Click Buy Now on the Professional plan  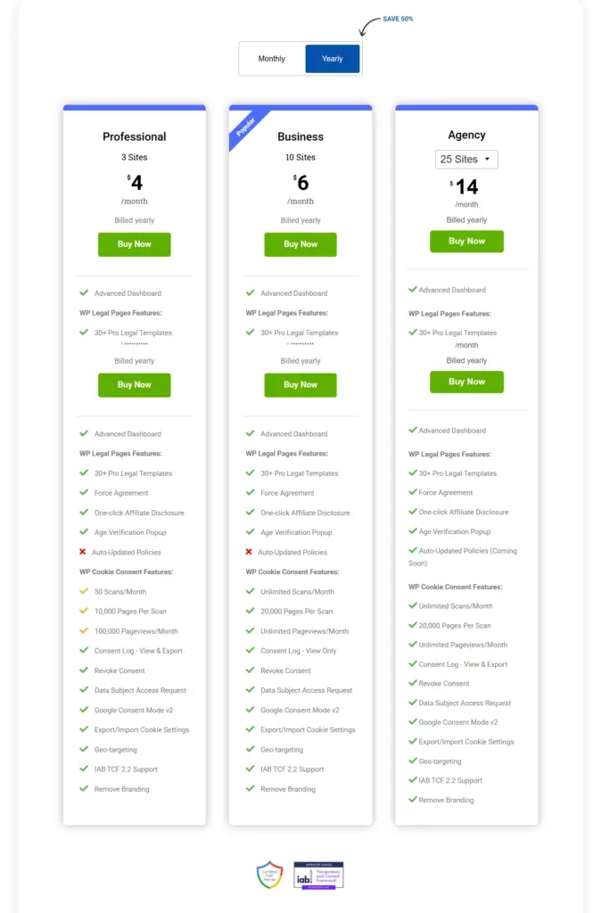(134, 244)
